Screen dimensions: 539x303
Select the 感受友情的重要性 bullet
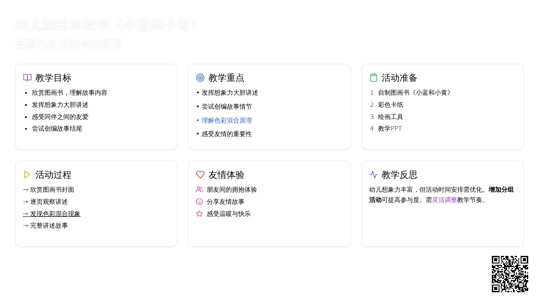[227, 134]
